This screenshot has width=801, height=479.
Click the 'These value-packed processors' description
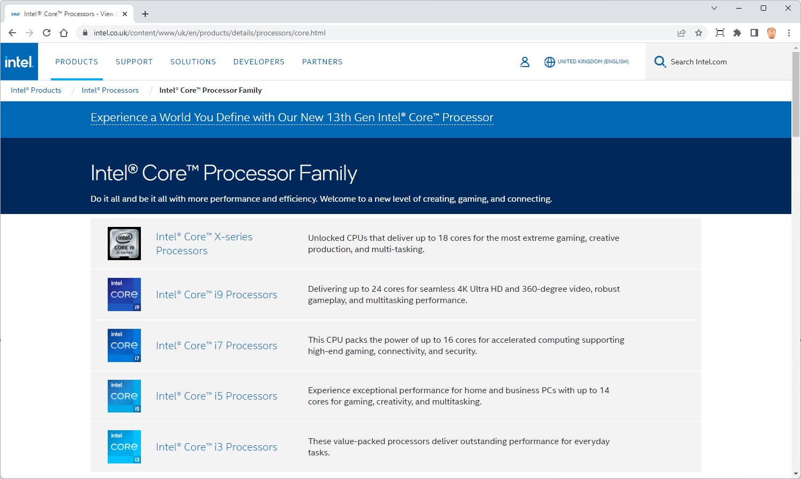pyautogui.click(x=459, y=447)
